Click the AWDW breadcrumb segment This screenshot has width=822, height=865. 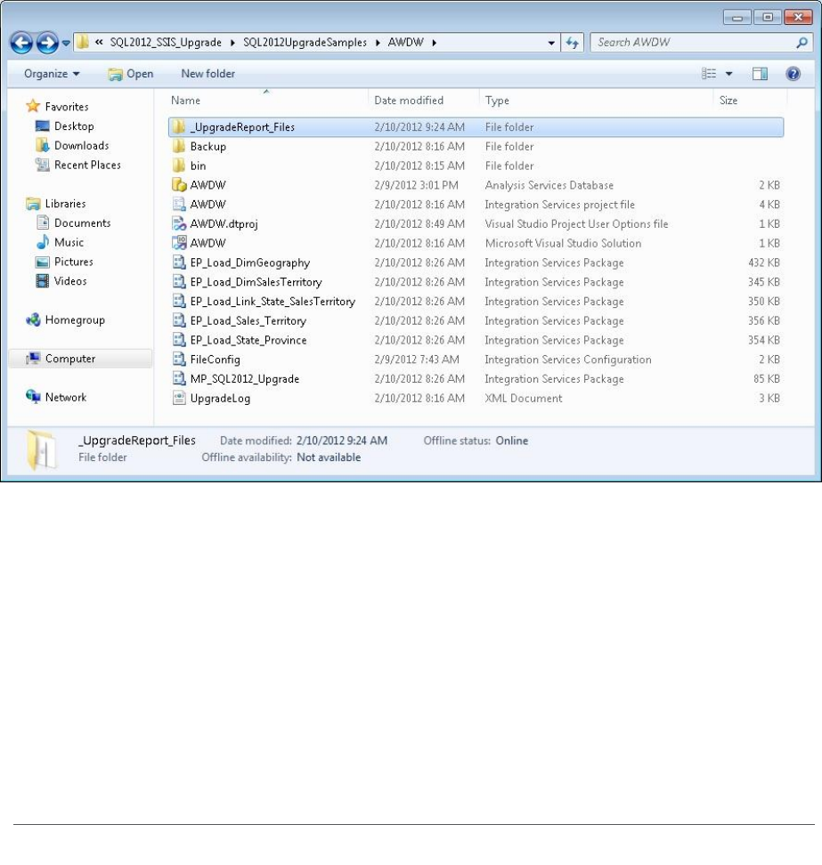point(406,43)
